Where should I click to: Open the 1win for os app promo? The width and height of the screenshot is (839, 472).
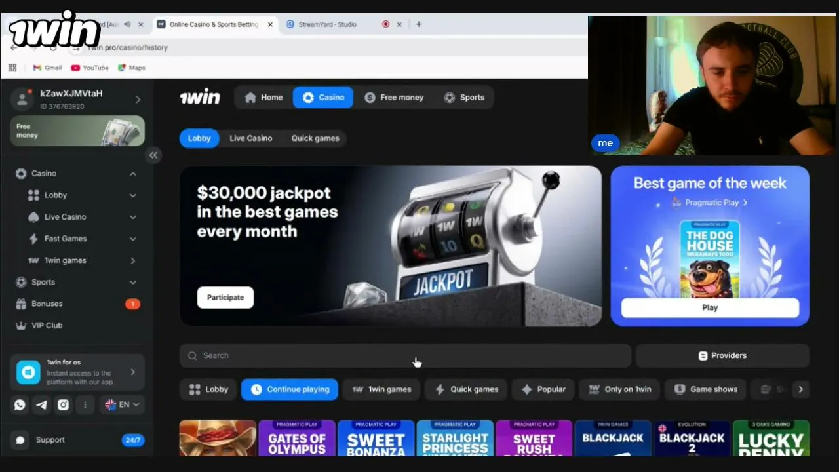tap(77, 372)
